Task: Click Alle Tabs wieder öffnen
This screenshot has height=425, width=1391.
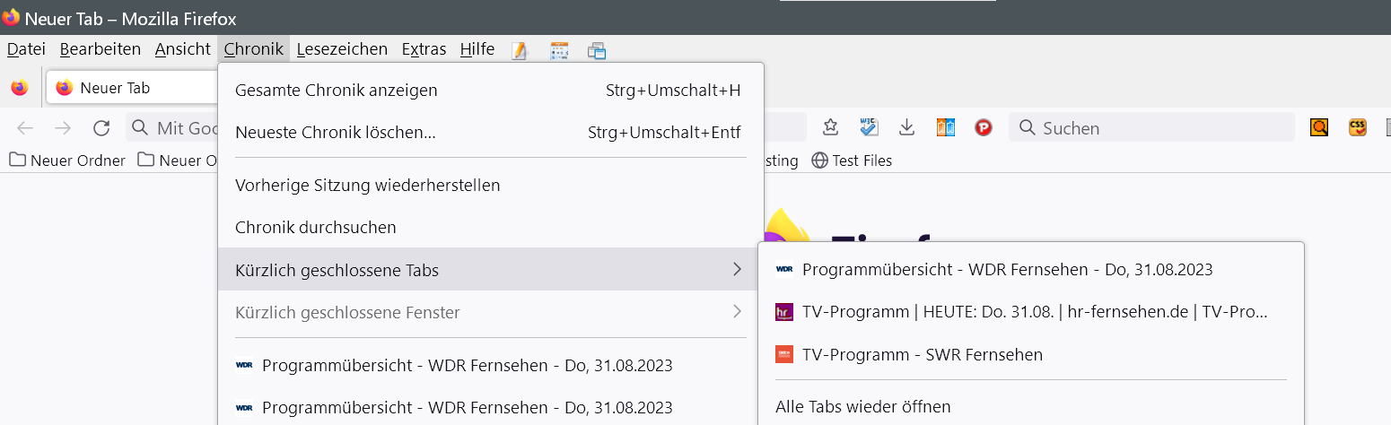Action: 862,406
